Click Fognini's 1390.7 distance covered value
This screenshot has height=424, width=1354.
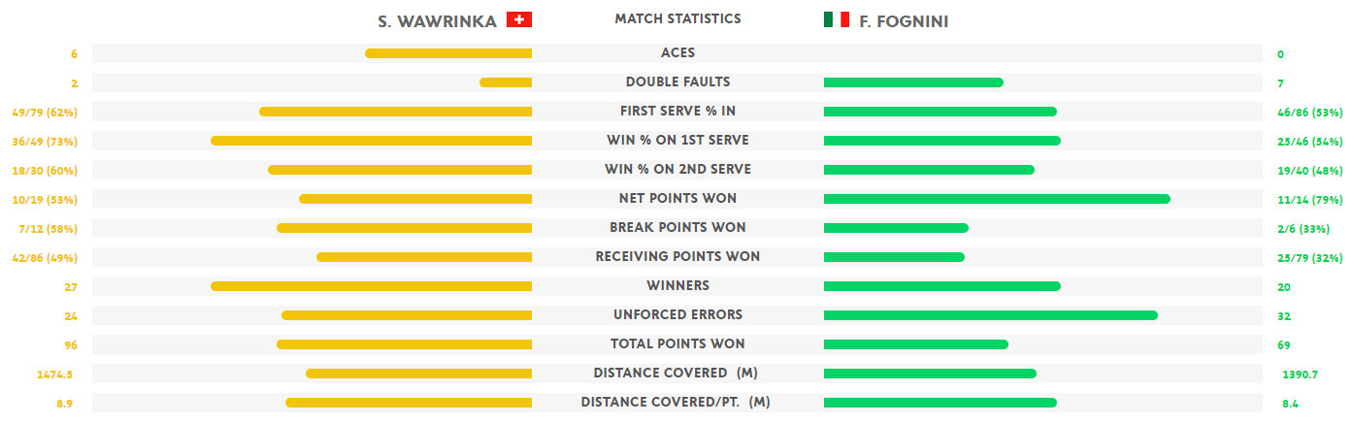pos(1301,375)
